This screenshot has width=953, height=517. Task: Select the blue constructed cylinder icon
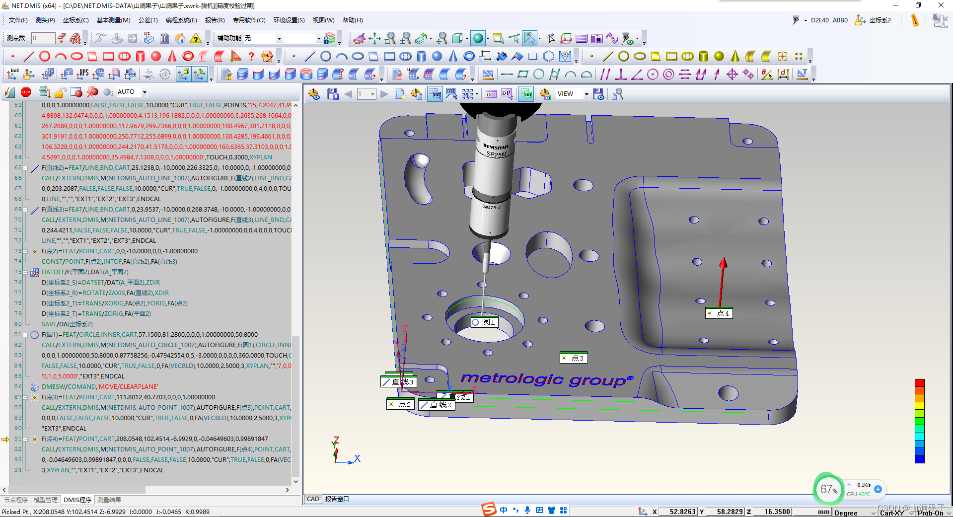click(421, 56)
